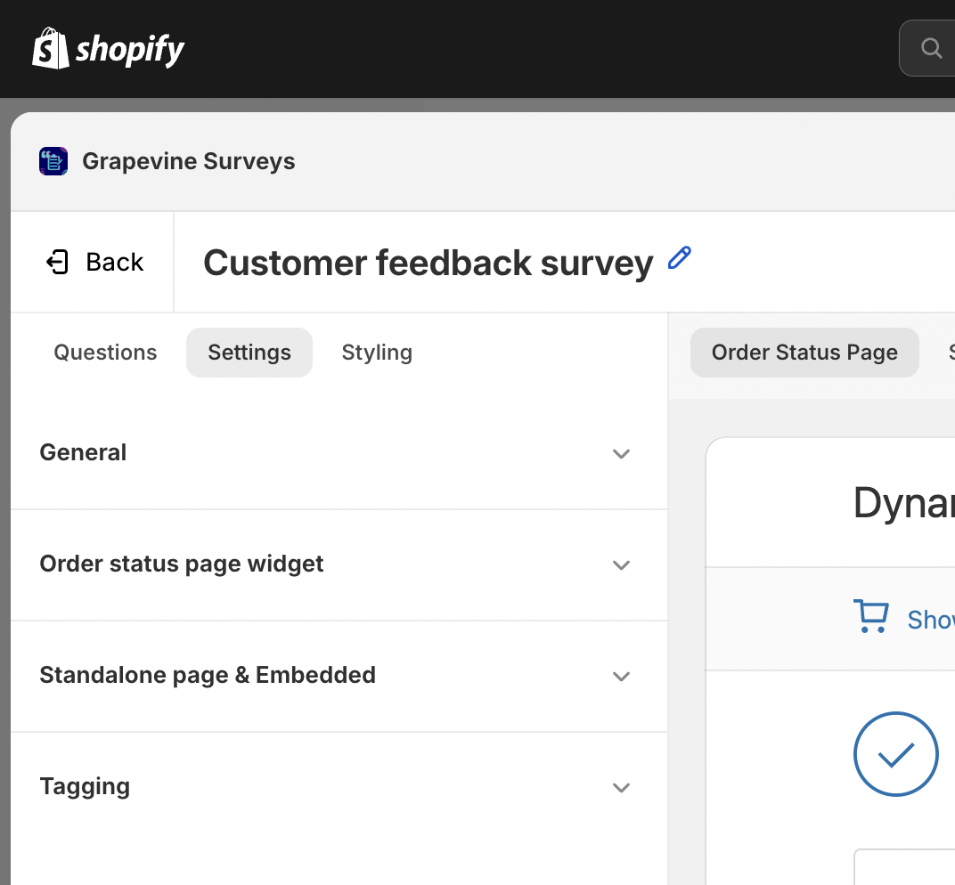Image resolution: width=955 pixels, height=885 pixels.
Task: Click the input box at preview bottom
Action: pyautogui.click(x=904, y=867)
